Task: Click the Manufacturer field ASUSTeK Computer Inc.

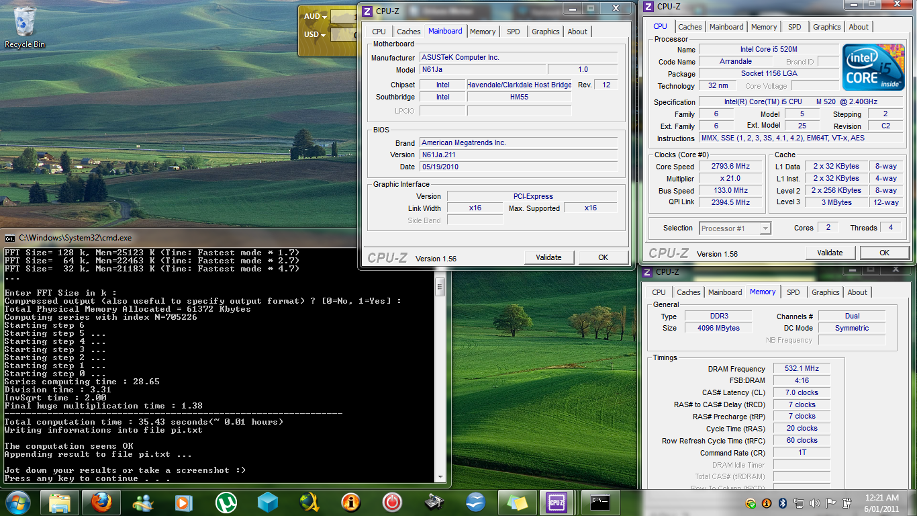Action: coord(518,58)
